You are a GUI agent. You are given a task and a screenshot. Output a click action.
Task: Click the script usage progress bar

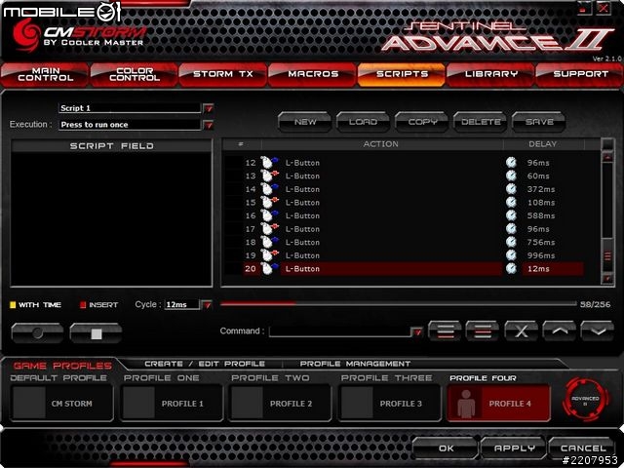pos(398,304)
